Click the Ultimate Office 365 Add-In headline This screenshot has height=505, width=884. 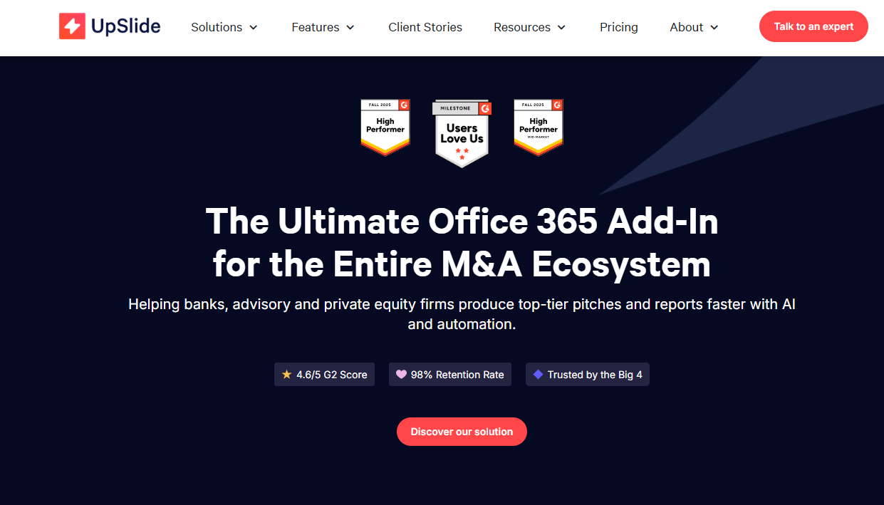point(462,243)
